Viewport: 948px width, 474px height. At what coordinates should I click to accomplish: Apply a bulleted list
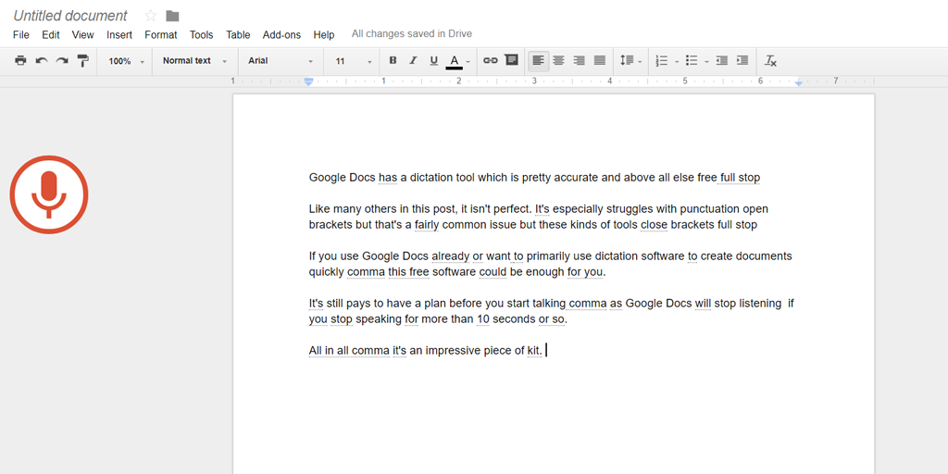[x=692, y=60]
